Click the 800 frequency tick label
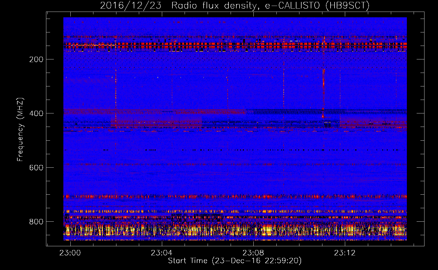Viewport: 438px width, 270px height. pyautogui.click(x=36, y=222)
